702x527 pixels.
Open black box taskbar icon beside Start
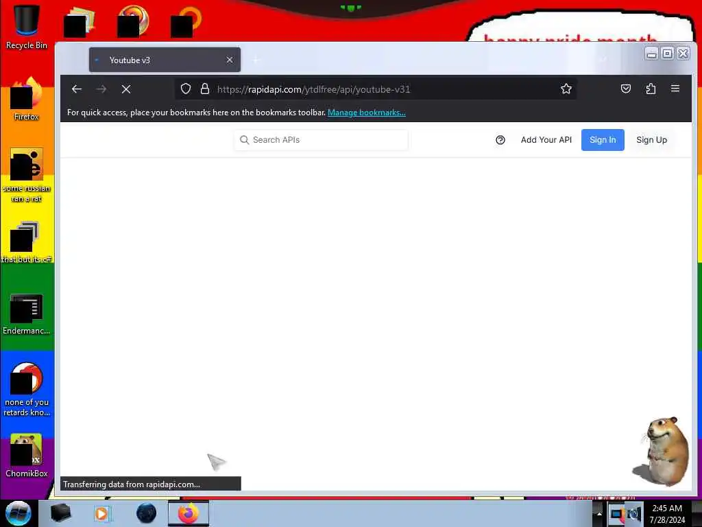[x=60, y=513]
